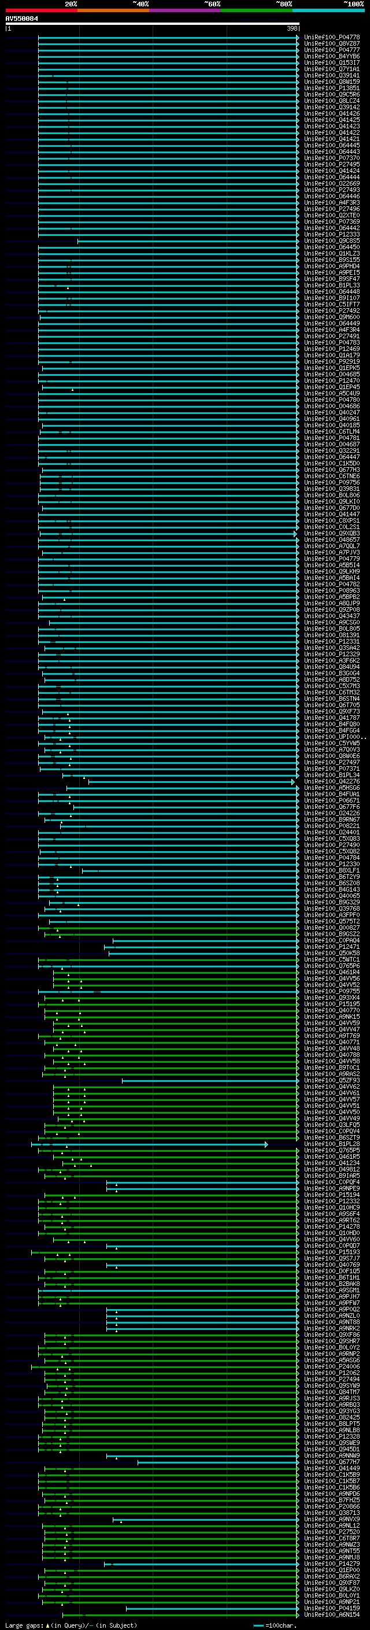
Task: Click the cyan alignment bar for UniRef100_P14279
Action: [x=202, y=1564]
